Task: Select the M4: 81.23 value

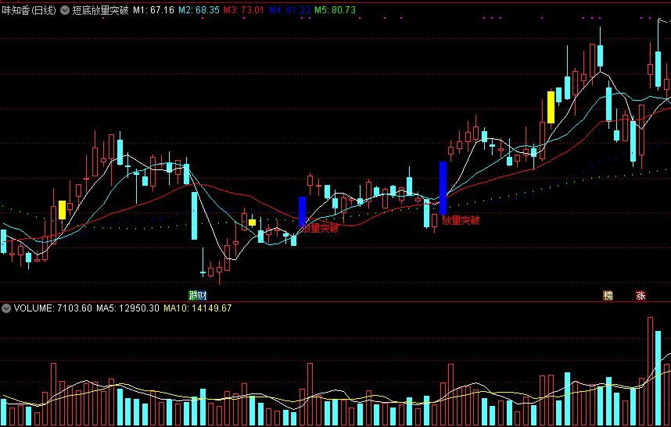Action: [289, 10]
